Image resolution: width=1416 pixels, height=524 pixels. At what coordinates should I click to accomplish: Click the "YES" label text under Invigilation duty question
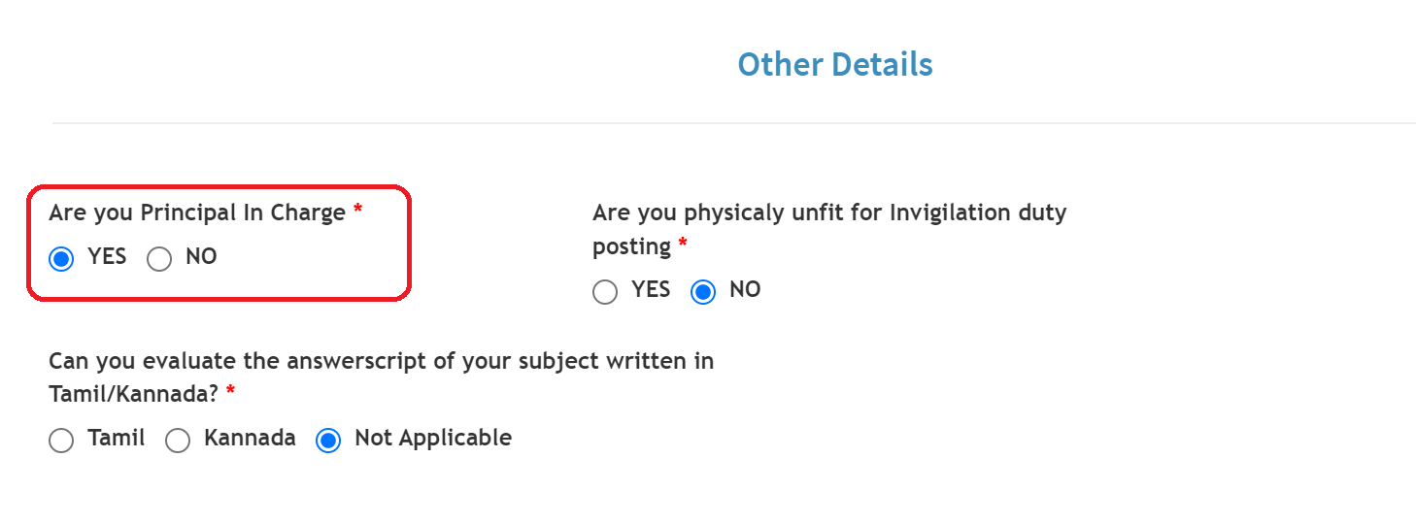[x=651, y=289]
